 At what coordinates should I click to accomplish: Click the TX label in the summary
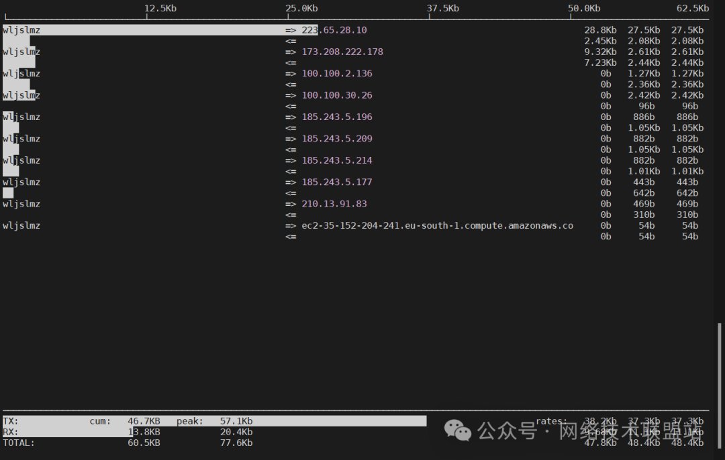pyautogui.click(x=11, y=420)
